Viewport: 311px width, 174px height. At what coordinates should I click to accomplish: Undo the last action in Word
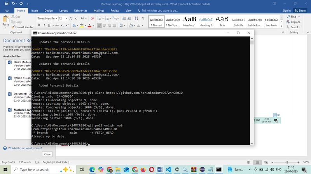[x=13, y=3]
